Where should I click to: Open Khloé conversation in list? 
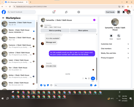coord(18,84)
